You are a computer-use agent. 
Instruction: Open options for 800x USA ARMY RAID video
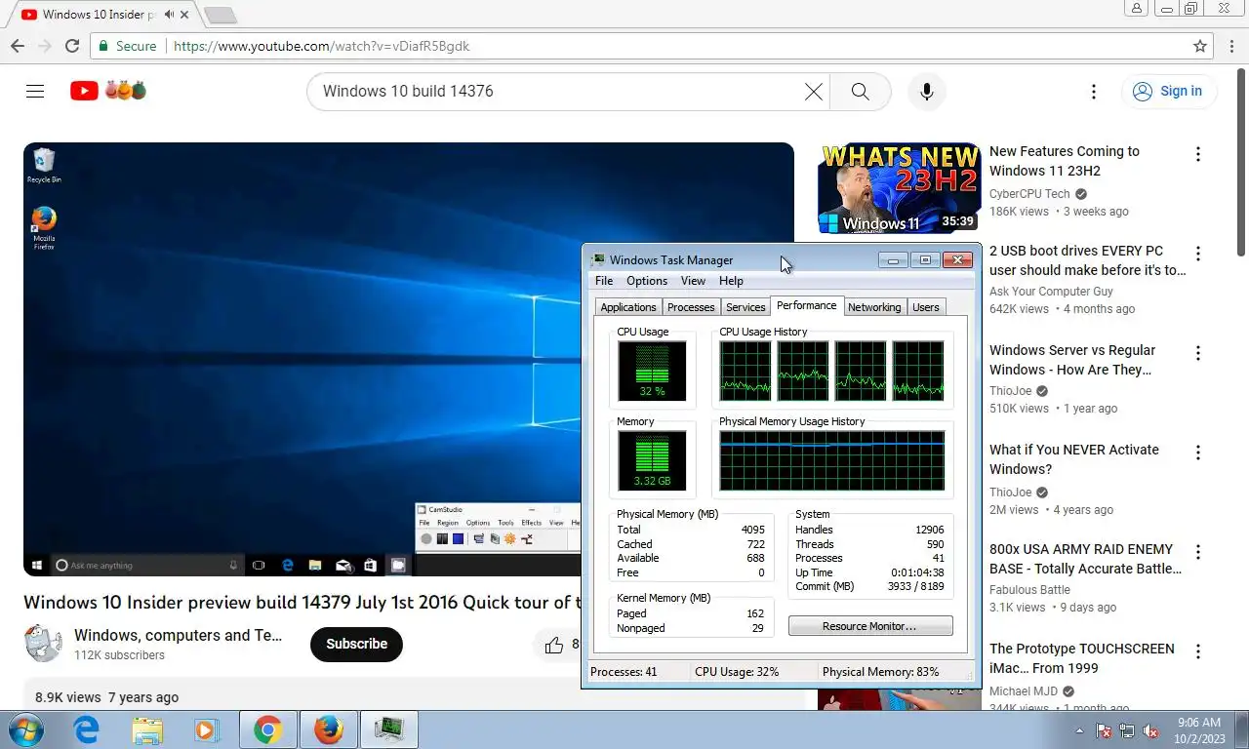pos(1197,552)
